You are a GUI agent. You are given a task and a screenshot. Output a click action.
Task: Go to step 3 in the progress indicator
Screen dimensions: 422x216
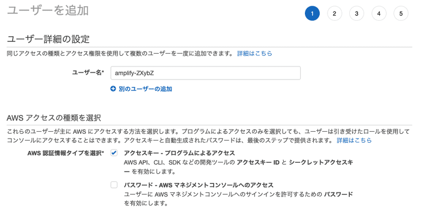[x=357, y=13]
